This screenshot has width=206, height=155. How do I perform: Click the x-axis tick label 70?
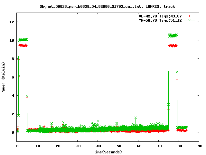[159, 146]
